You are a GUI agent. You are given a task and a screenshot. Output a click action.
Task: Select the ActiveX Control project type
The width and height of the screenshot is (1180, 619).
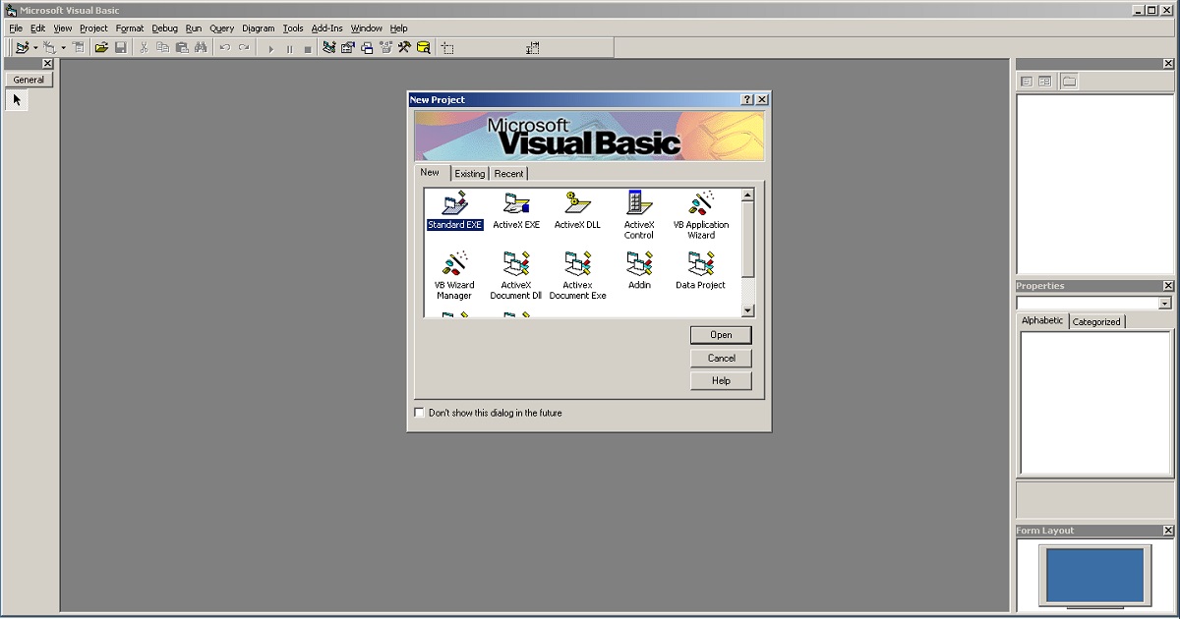[x=639, y=215]
